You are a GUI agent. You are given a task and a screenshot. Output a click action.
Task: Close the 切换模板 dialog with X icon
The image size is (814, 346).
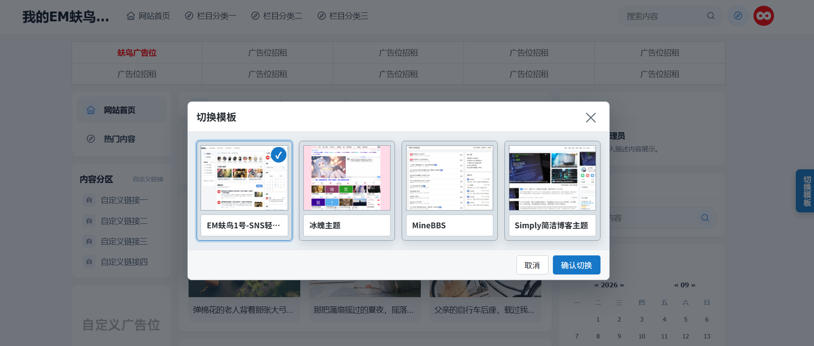coord(591,117)
